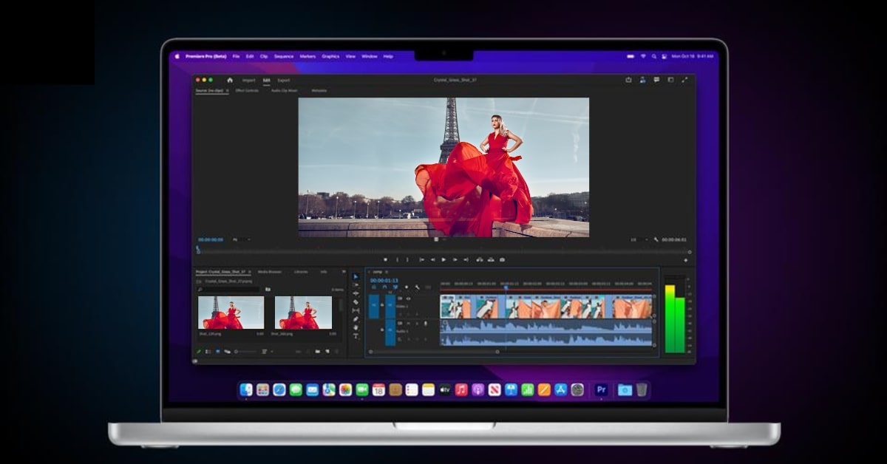Select the Hand tool
The width and height of the screenshot is (887, 464).
356,327
